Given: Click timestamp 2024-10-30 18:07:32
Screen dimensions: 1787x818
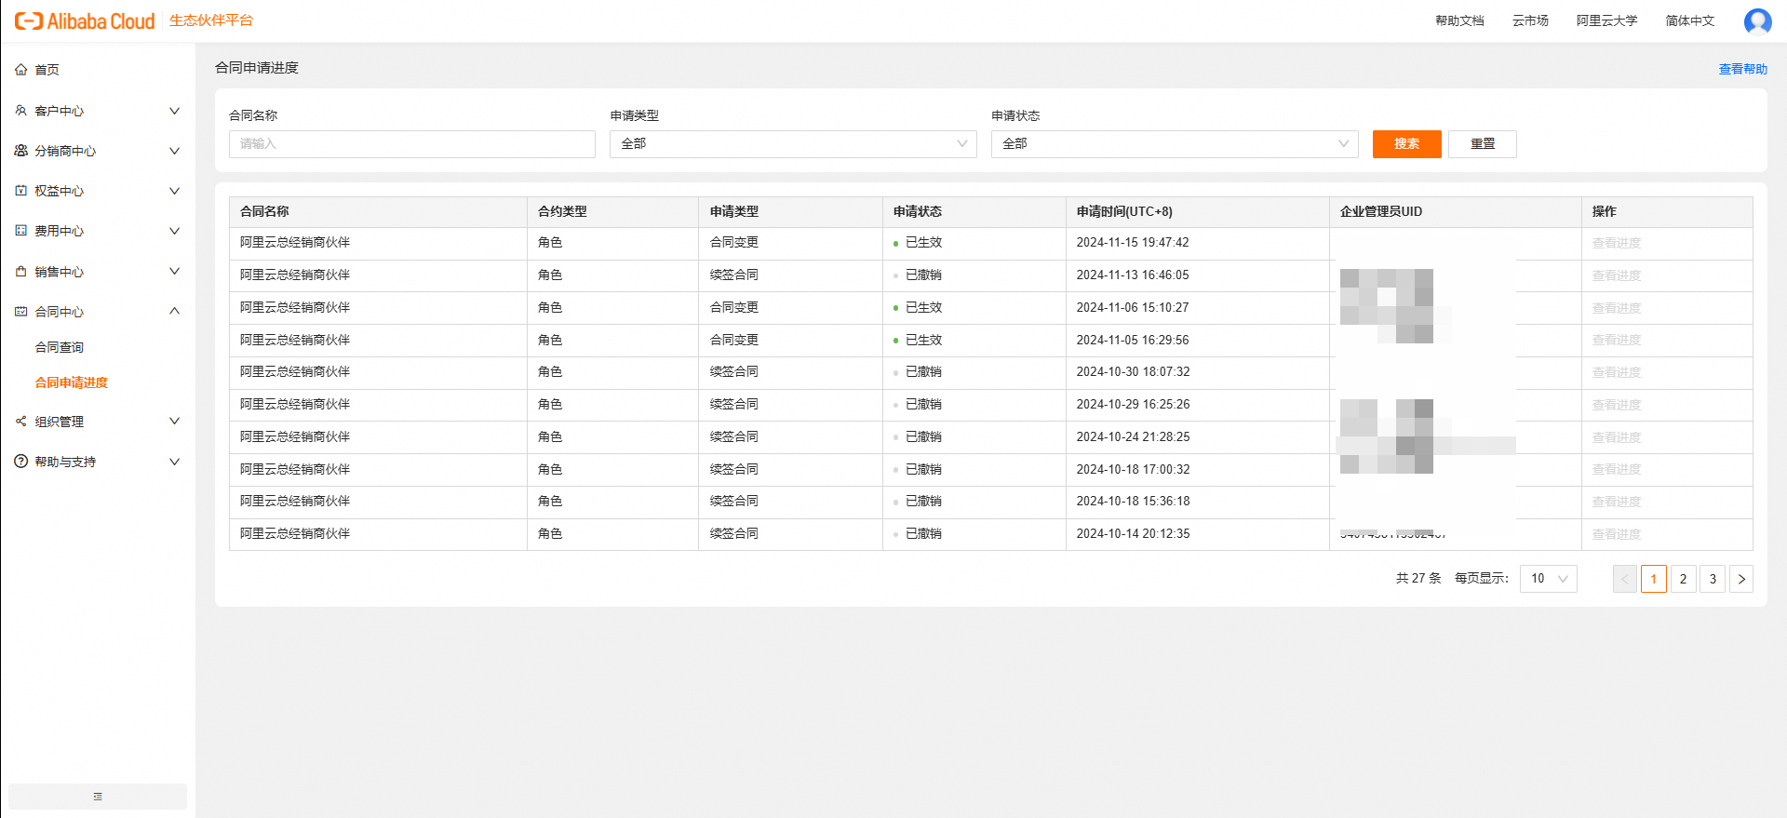Looking at the screenshot, I should point(1133,371).
